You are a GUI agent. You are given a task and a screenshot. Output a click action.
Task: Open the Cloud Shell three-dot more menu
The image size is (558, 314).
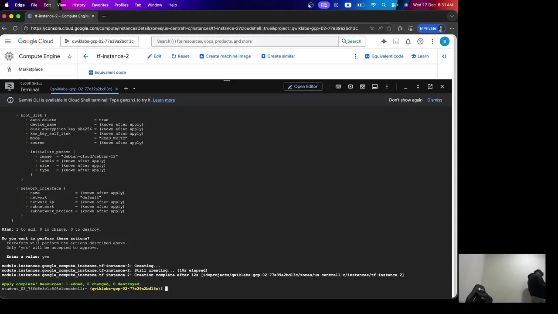tap(387, 86)
